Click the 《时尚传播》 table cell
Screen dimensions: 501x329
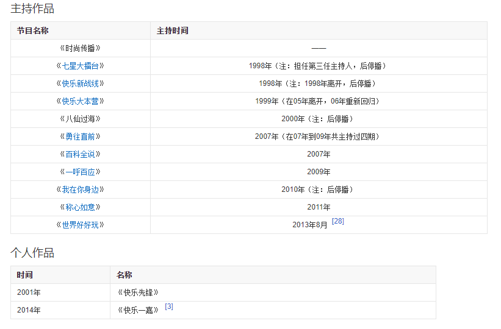click(x=80, y=48)
